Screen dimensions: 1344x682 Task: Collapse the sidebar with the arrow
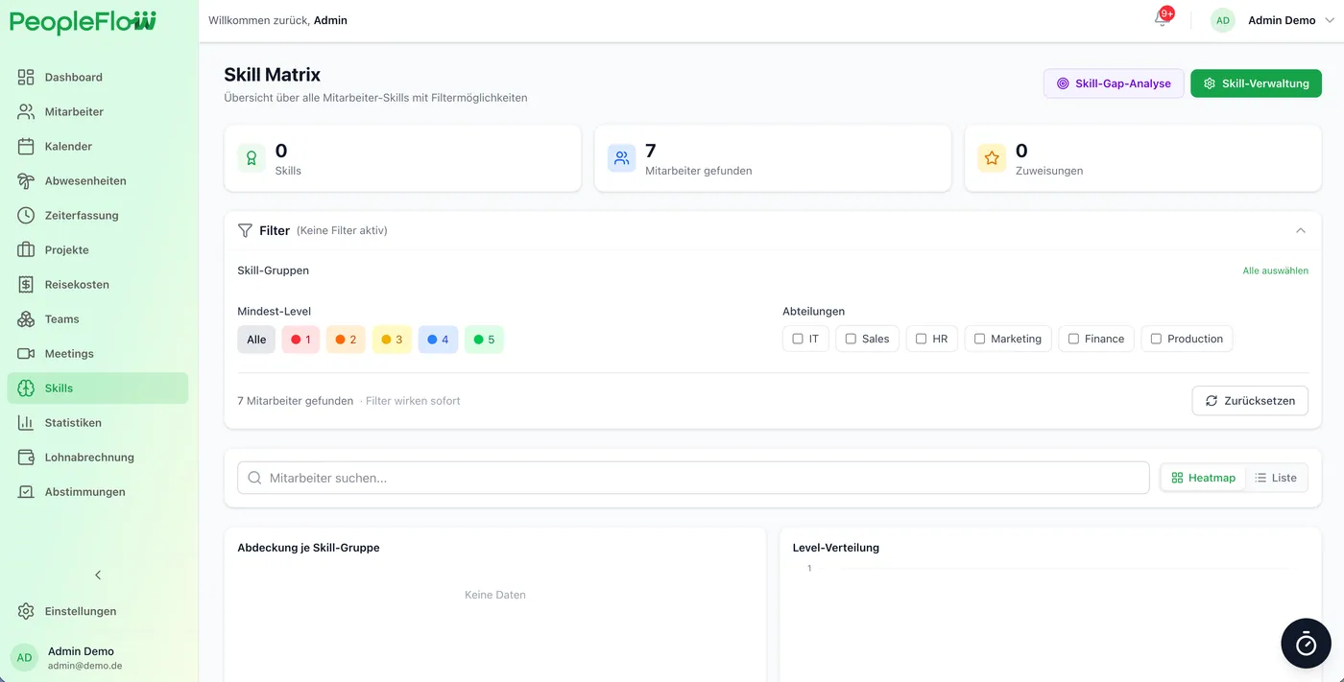[98, 575]
